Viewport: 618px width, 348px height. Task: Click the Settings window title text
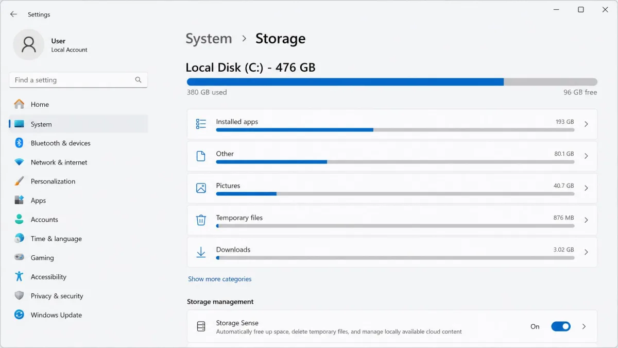tap(39, 14)
